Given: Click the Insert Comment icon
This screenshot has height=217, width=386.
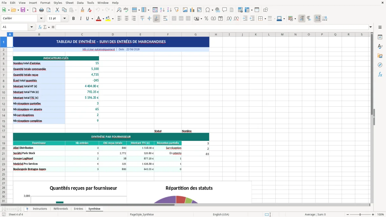Looking at the screenshot, I should coord(225,10).
